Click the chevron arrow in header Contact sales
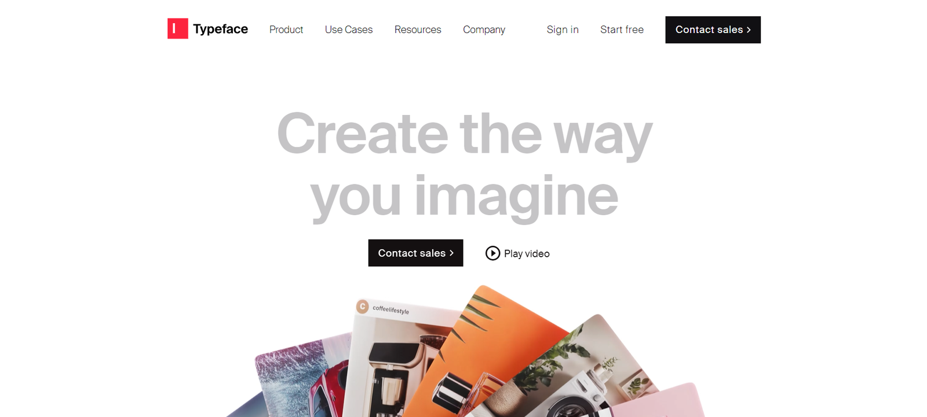 (749, 29)
